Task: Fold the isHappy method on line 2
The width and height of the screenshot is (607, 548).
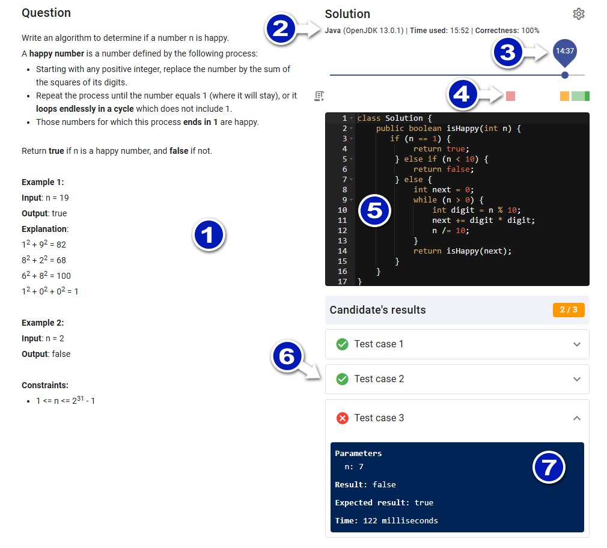Action: 352,128
